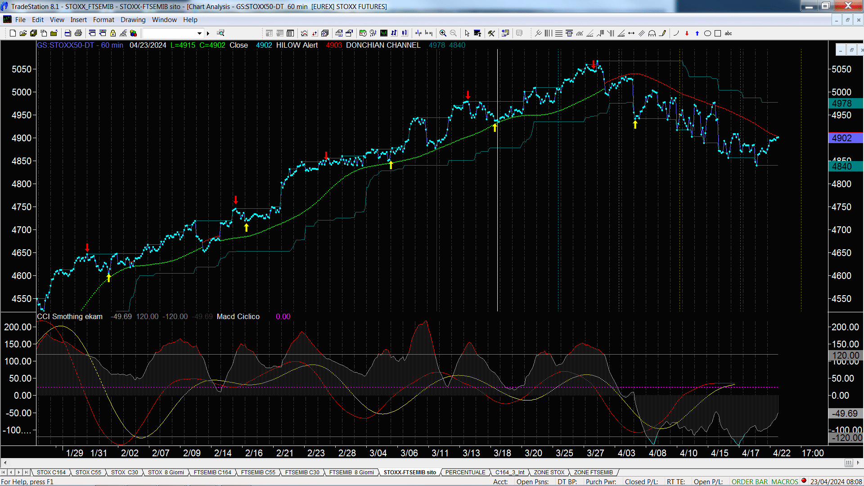Switch to the FTSEMIB C55 tab
The image size is (864, 486).
click(258, 472)
